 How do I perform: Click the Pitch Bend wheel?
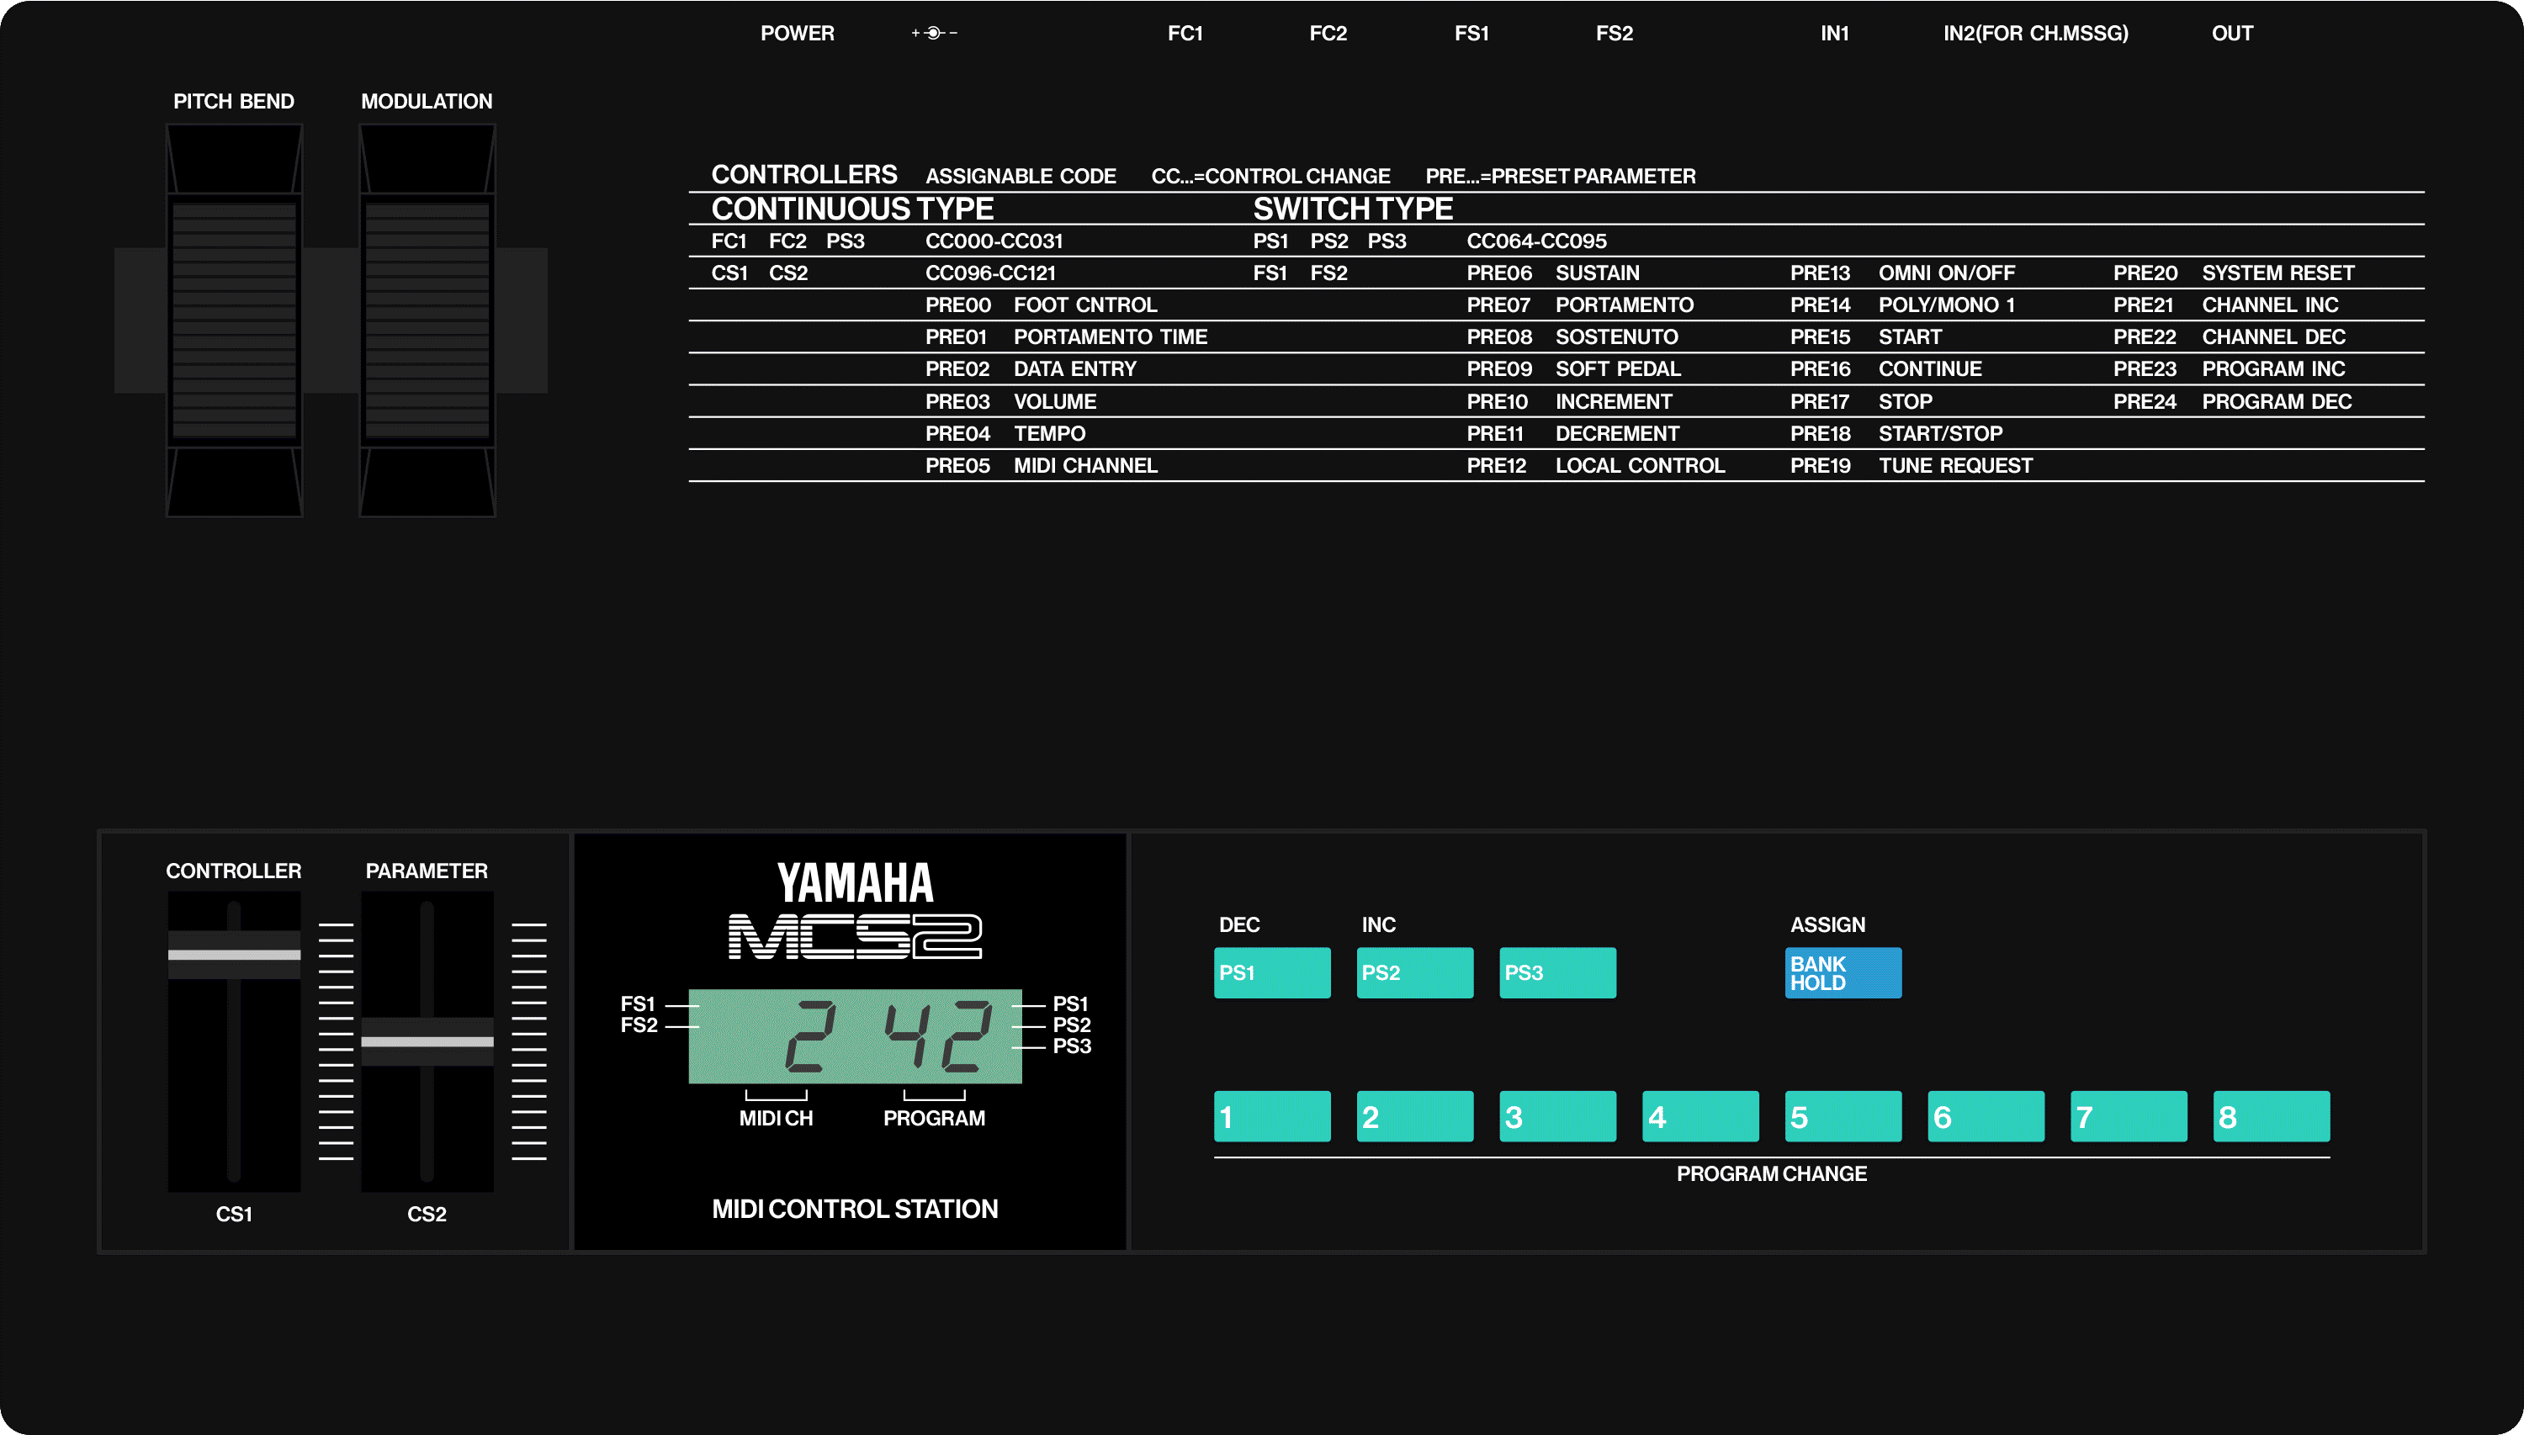pos(234,320)
